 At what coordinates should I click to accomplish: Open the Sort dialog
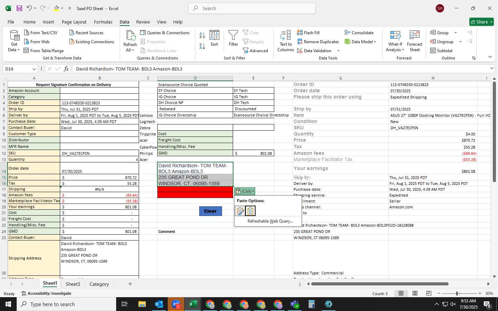pos(214,38)
